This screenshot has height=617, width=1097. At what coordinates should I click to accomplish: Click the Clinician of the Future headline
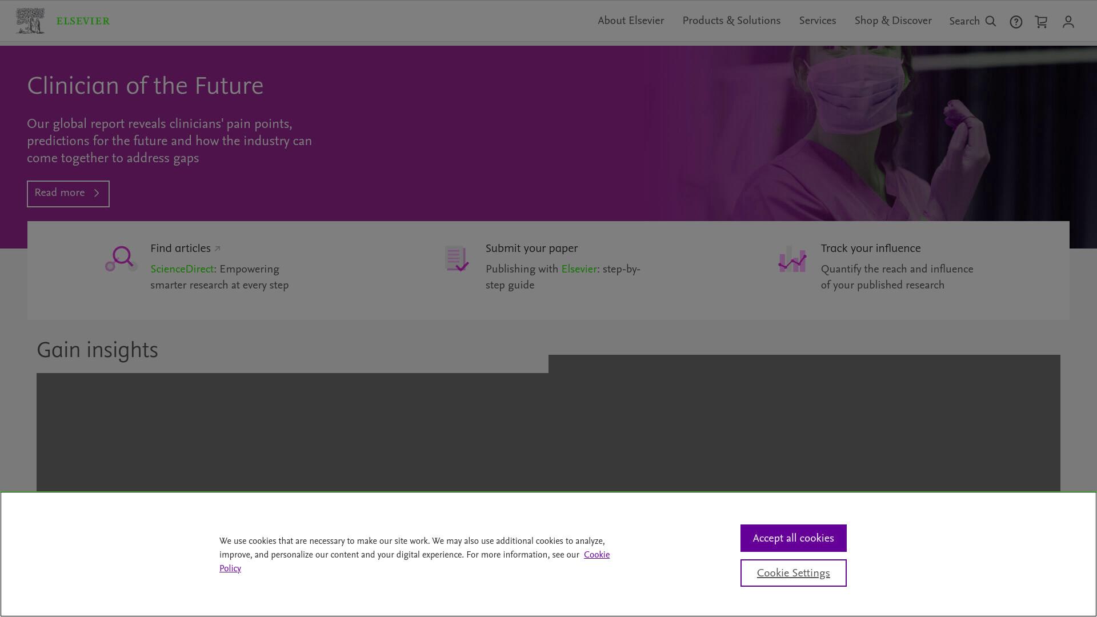145,86
